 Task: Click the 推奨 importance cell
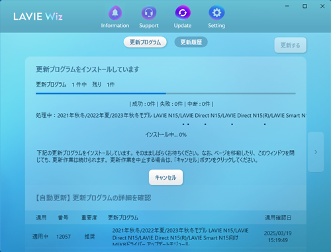tap(89, 237)
